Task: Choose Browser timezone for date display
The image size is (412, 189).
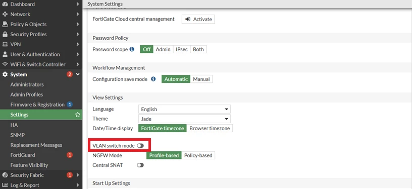Action: tap(210, 128)
